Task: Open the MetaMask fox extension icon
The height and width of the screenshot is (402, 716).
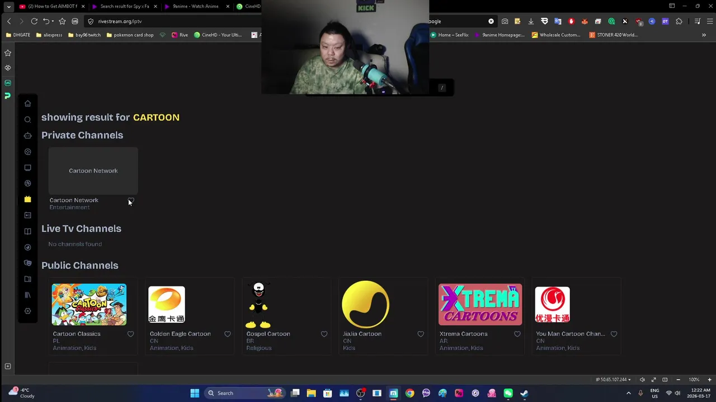Action: click(x=585, y=21)
